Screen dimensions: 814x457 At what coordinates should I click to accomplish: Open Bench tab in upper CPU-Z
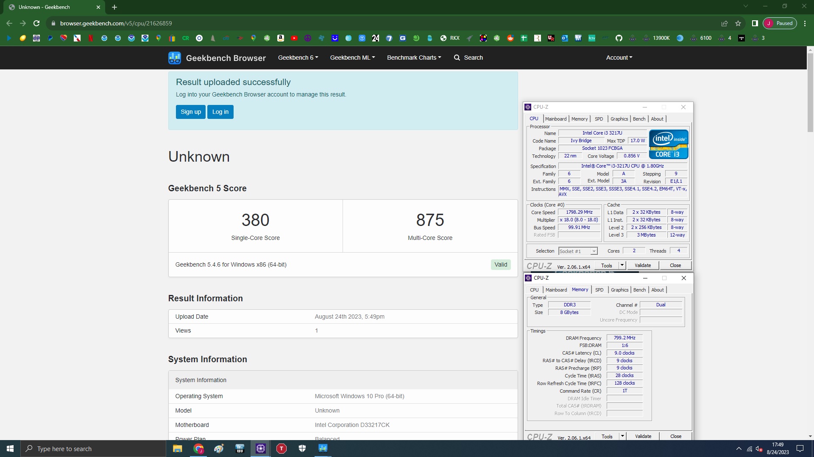tap(639, 119)
